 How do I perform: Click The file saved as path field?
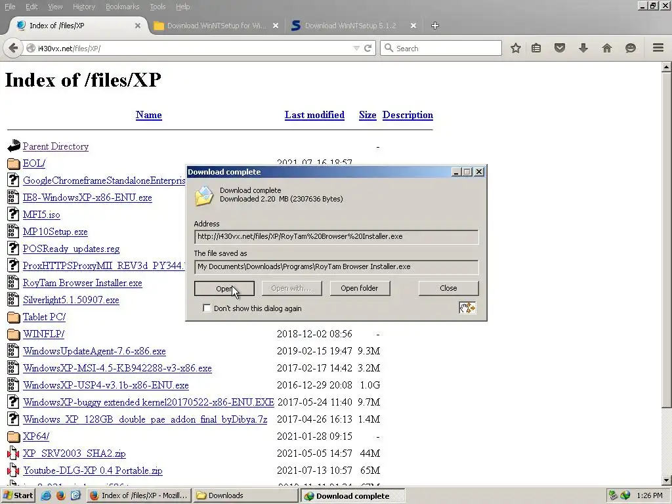pyautogui.click(x=337, y=267)
